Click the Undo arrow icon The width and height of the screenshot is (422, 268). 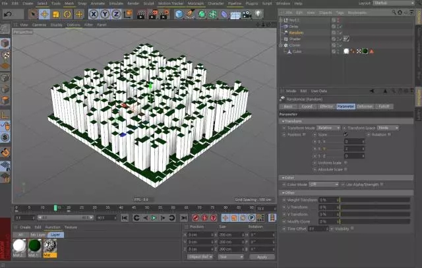7,13
